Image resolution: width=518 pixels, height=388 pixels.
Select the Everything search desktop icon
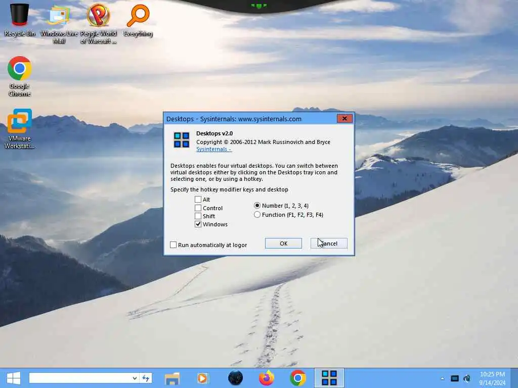138,20
